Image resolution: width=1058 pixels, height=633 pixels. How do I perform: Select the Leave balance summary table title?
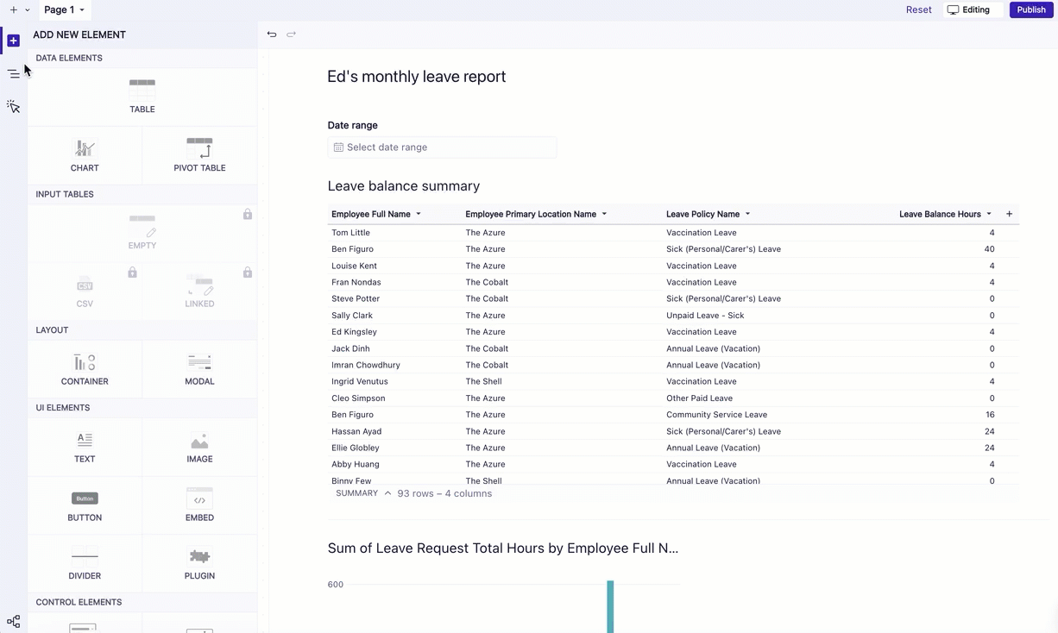point(403,186)
